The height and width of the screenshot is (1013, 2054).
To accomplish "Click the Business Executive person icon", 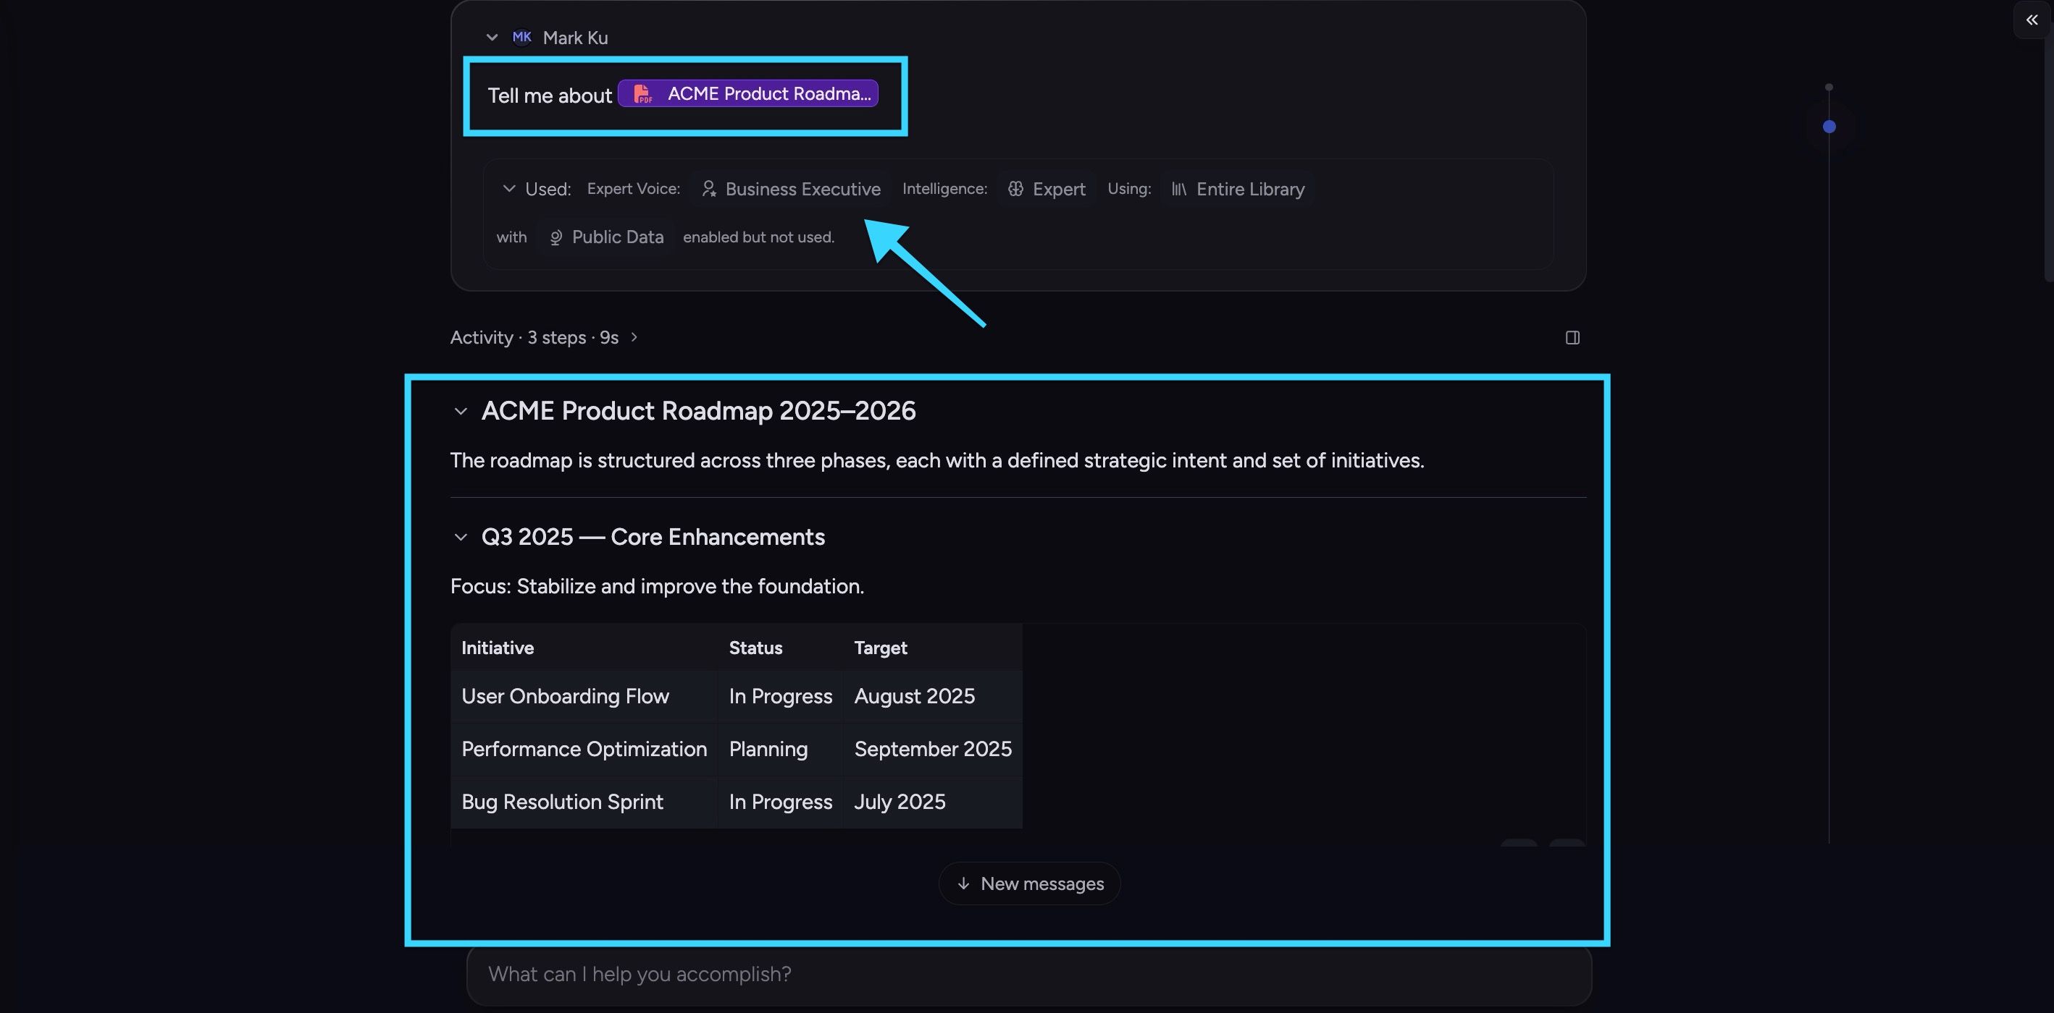I will click(x=708, y=189).
